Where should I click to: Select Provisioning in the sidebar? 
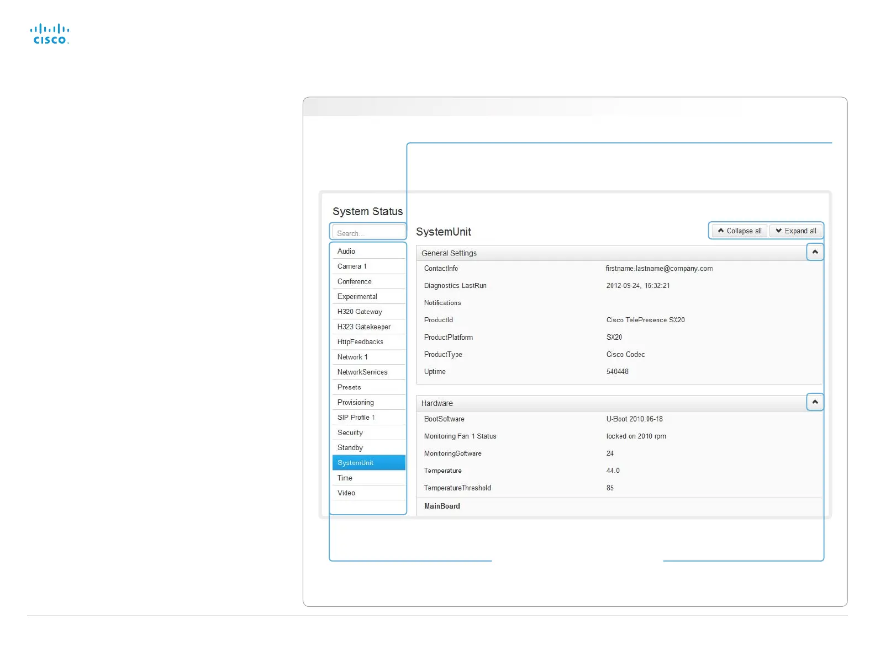pyautogui.click(x=368, y=402)
